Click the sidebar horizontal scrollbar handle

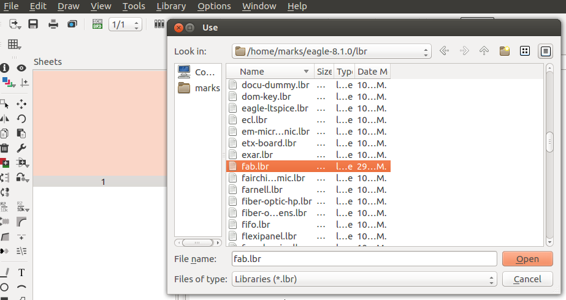point(197,242)
